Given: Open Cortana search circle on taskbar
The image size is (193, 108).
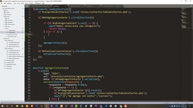Looking at the screenshot, I should point(7,106).
